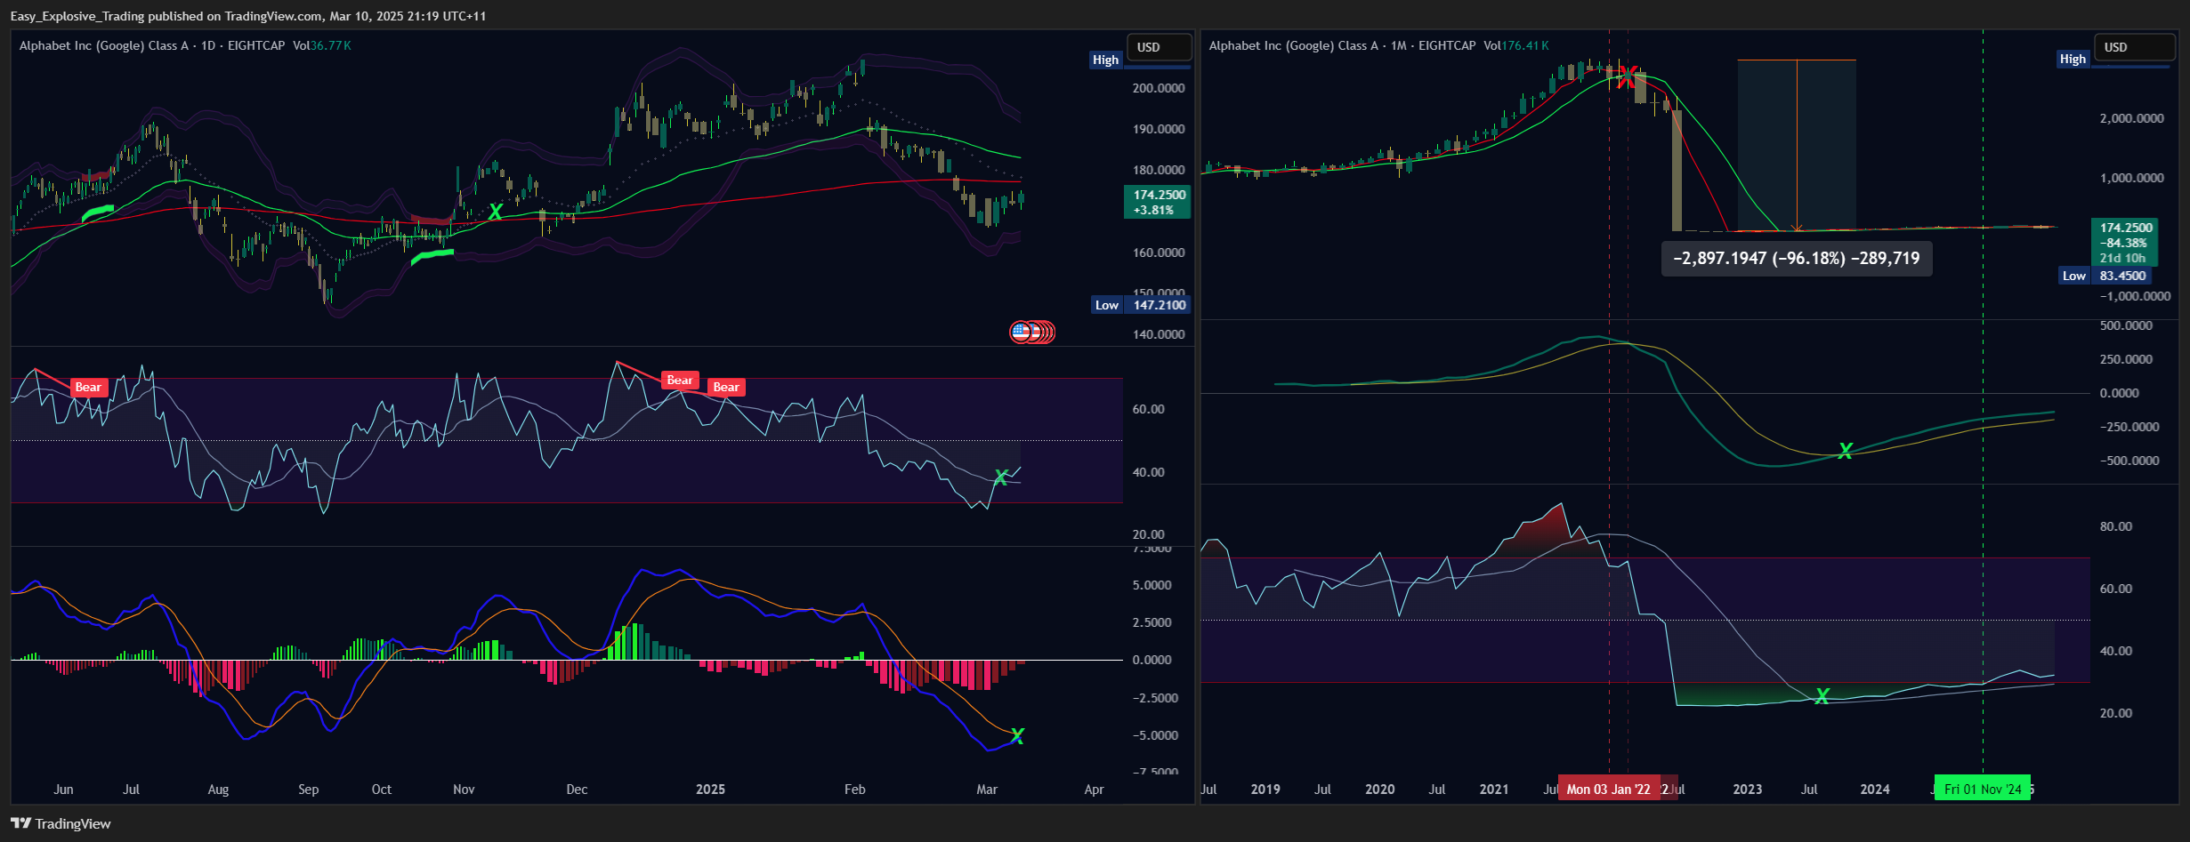Click the rightmost Bear label on the daily RSI
2190x842 pixels.
tap(726, 387)
